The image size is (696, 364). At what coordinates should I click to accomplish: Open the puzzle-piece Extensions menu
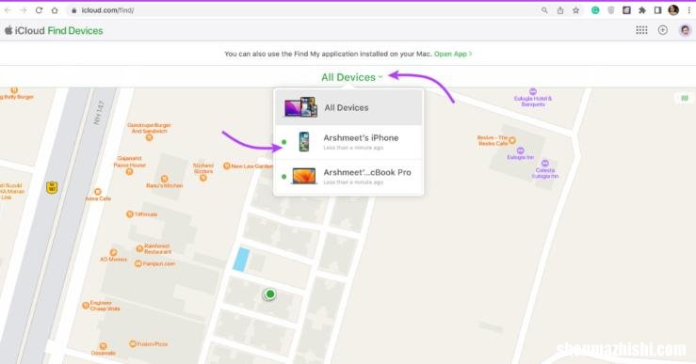(642, 10)
